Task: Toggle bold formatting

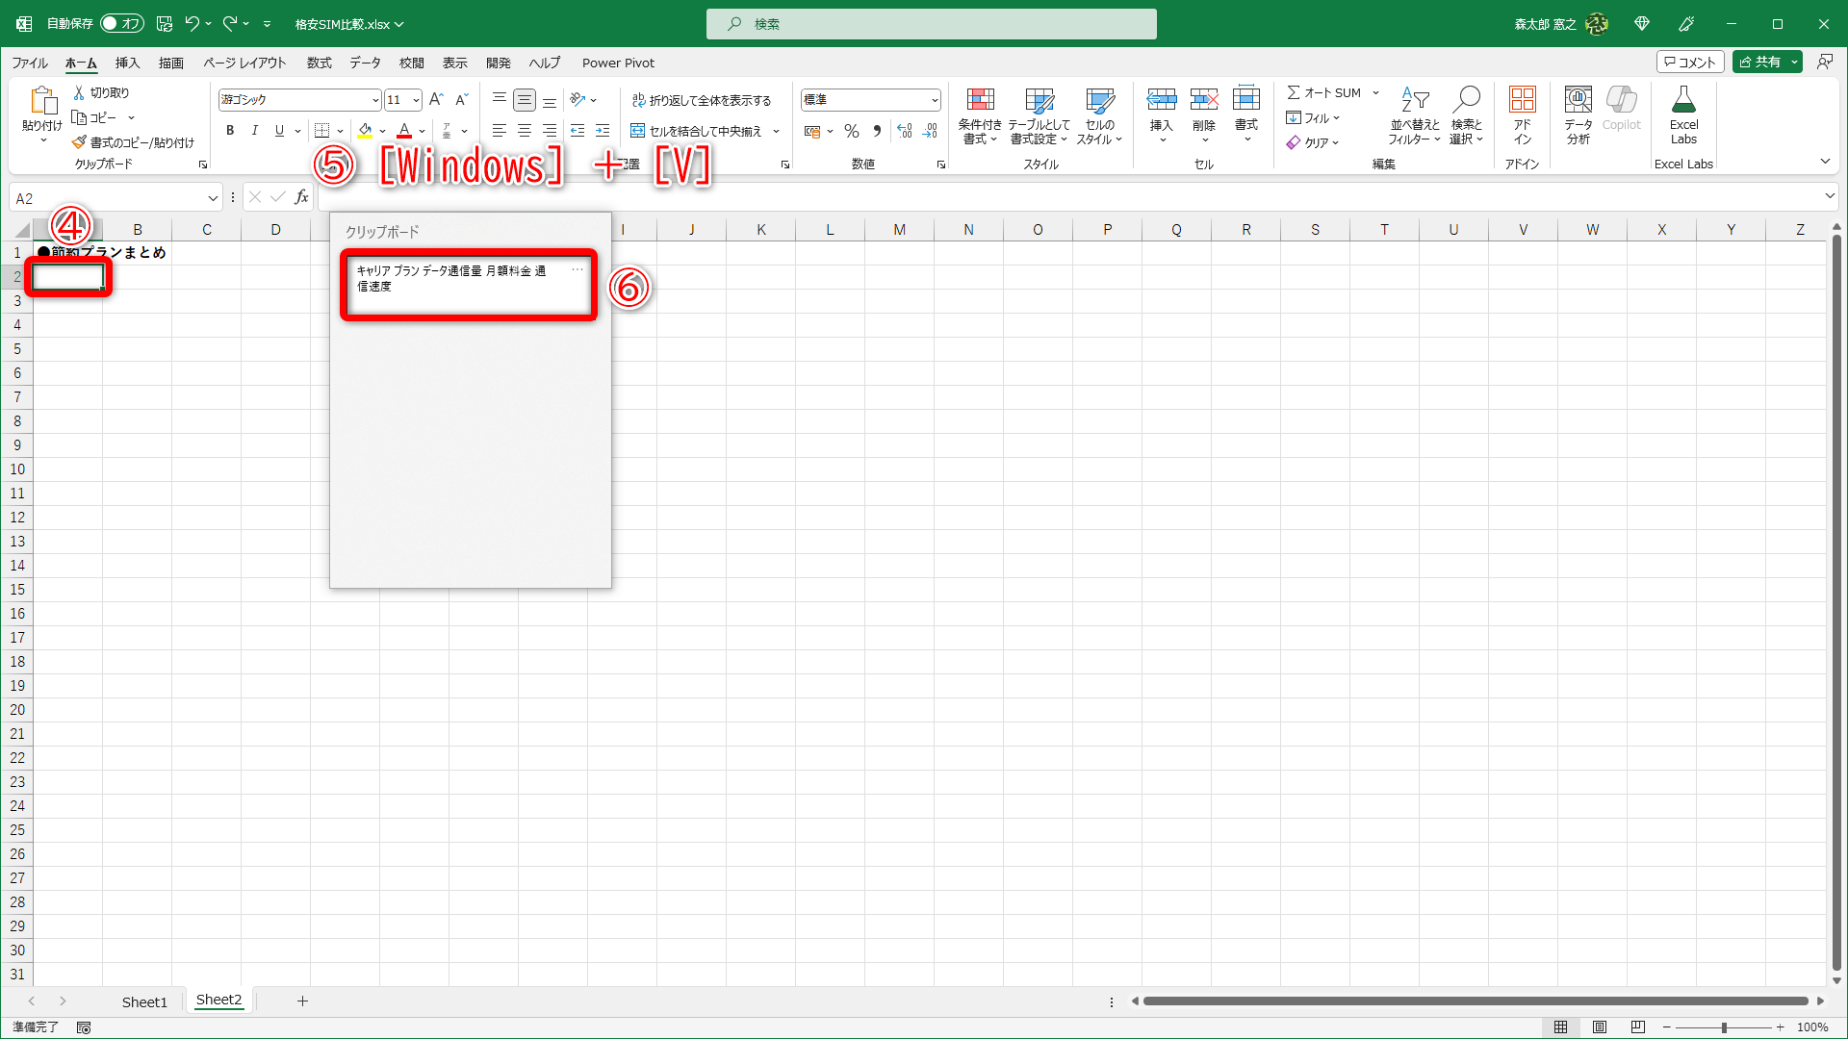Action: 230,130
